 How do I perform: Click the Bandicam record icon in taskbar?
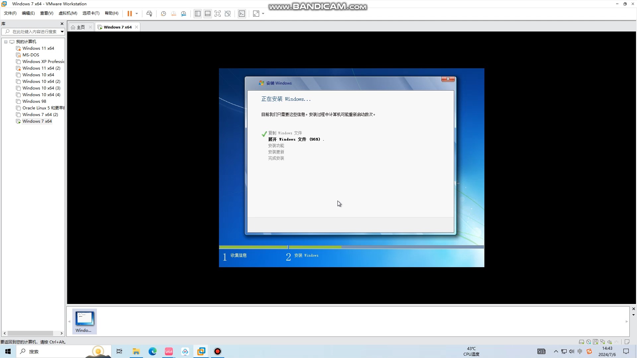tap(218, 351)
